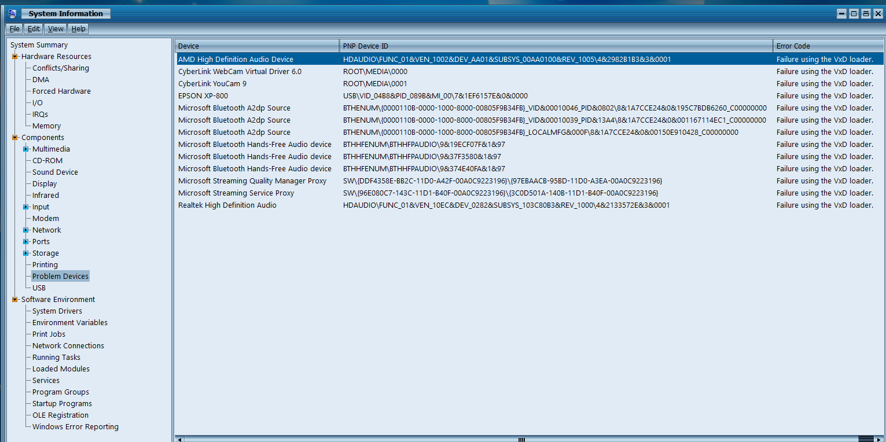Image resolution: width=886 pixels, height=442 pixels.
Task: Select Network Connections tree item
Action: 68,346
